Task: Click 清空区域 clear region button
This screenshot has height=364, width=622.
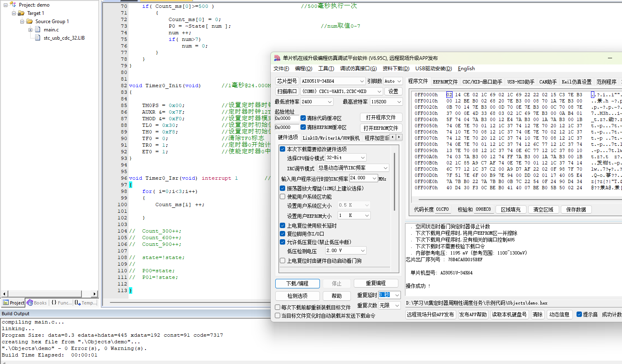Action: pos(543,209)
